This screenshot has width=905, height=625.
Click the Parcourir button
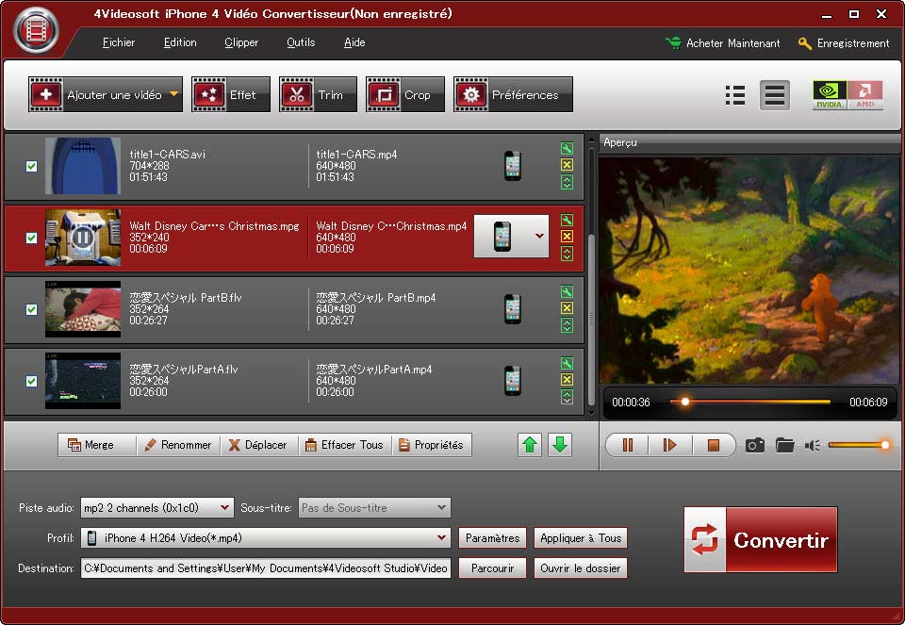click(x=492, y=568)
